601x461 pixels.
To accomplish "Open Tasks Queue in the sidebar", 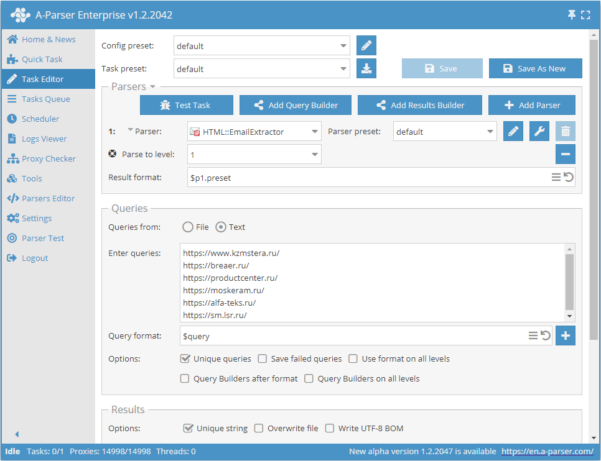I will (x=45, y=99).
